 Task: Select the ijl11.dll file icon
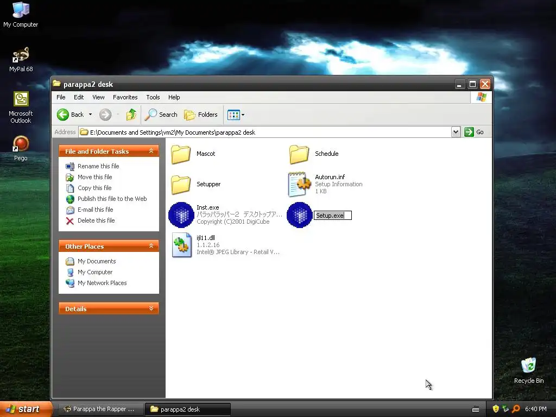coord(181,245)
